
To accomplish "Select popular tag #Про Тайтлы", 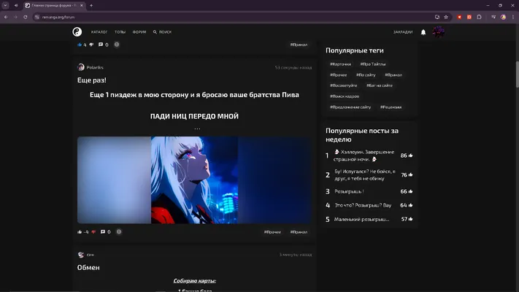I will click(373, 64).
